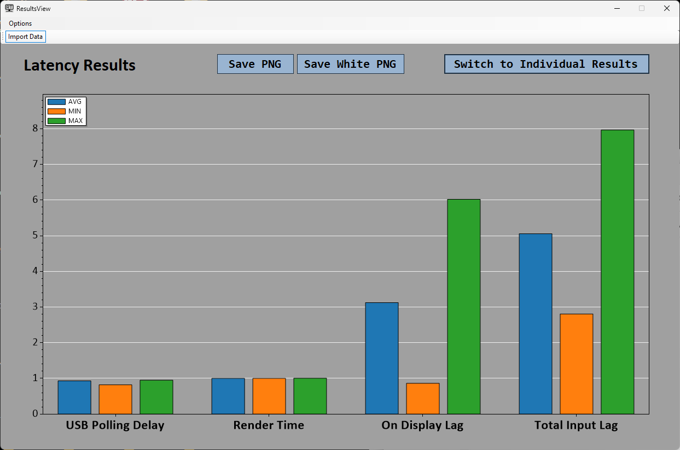Click the Latency Results heading

click(79, 66)
